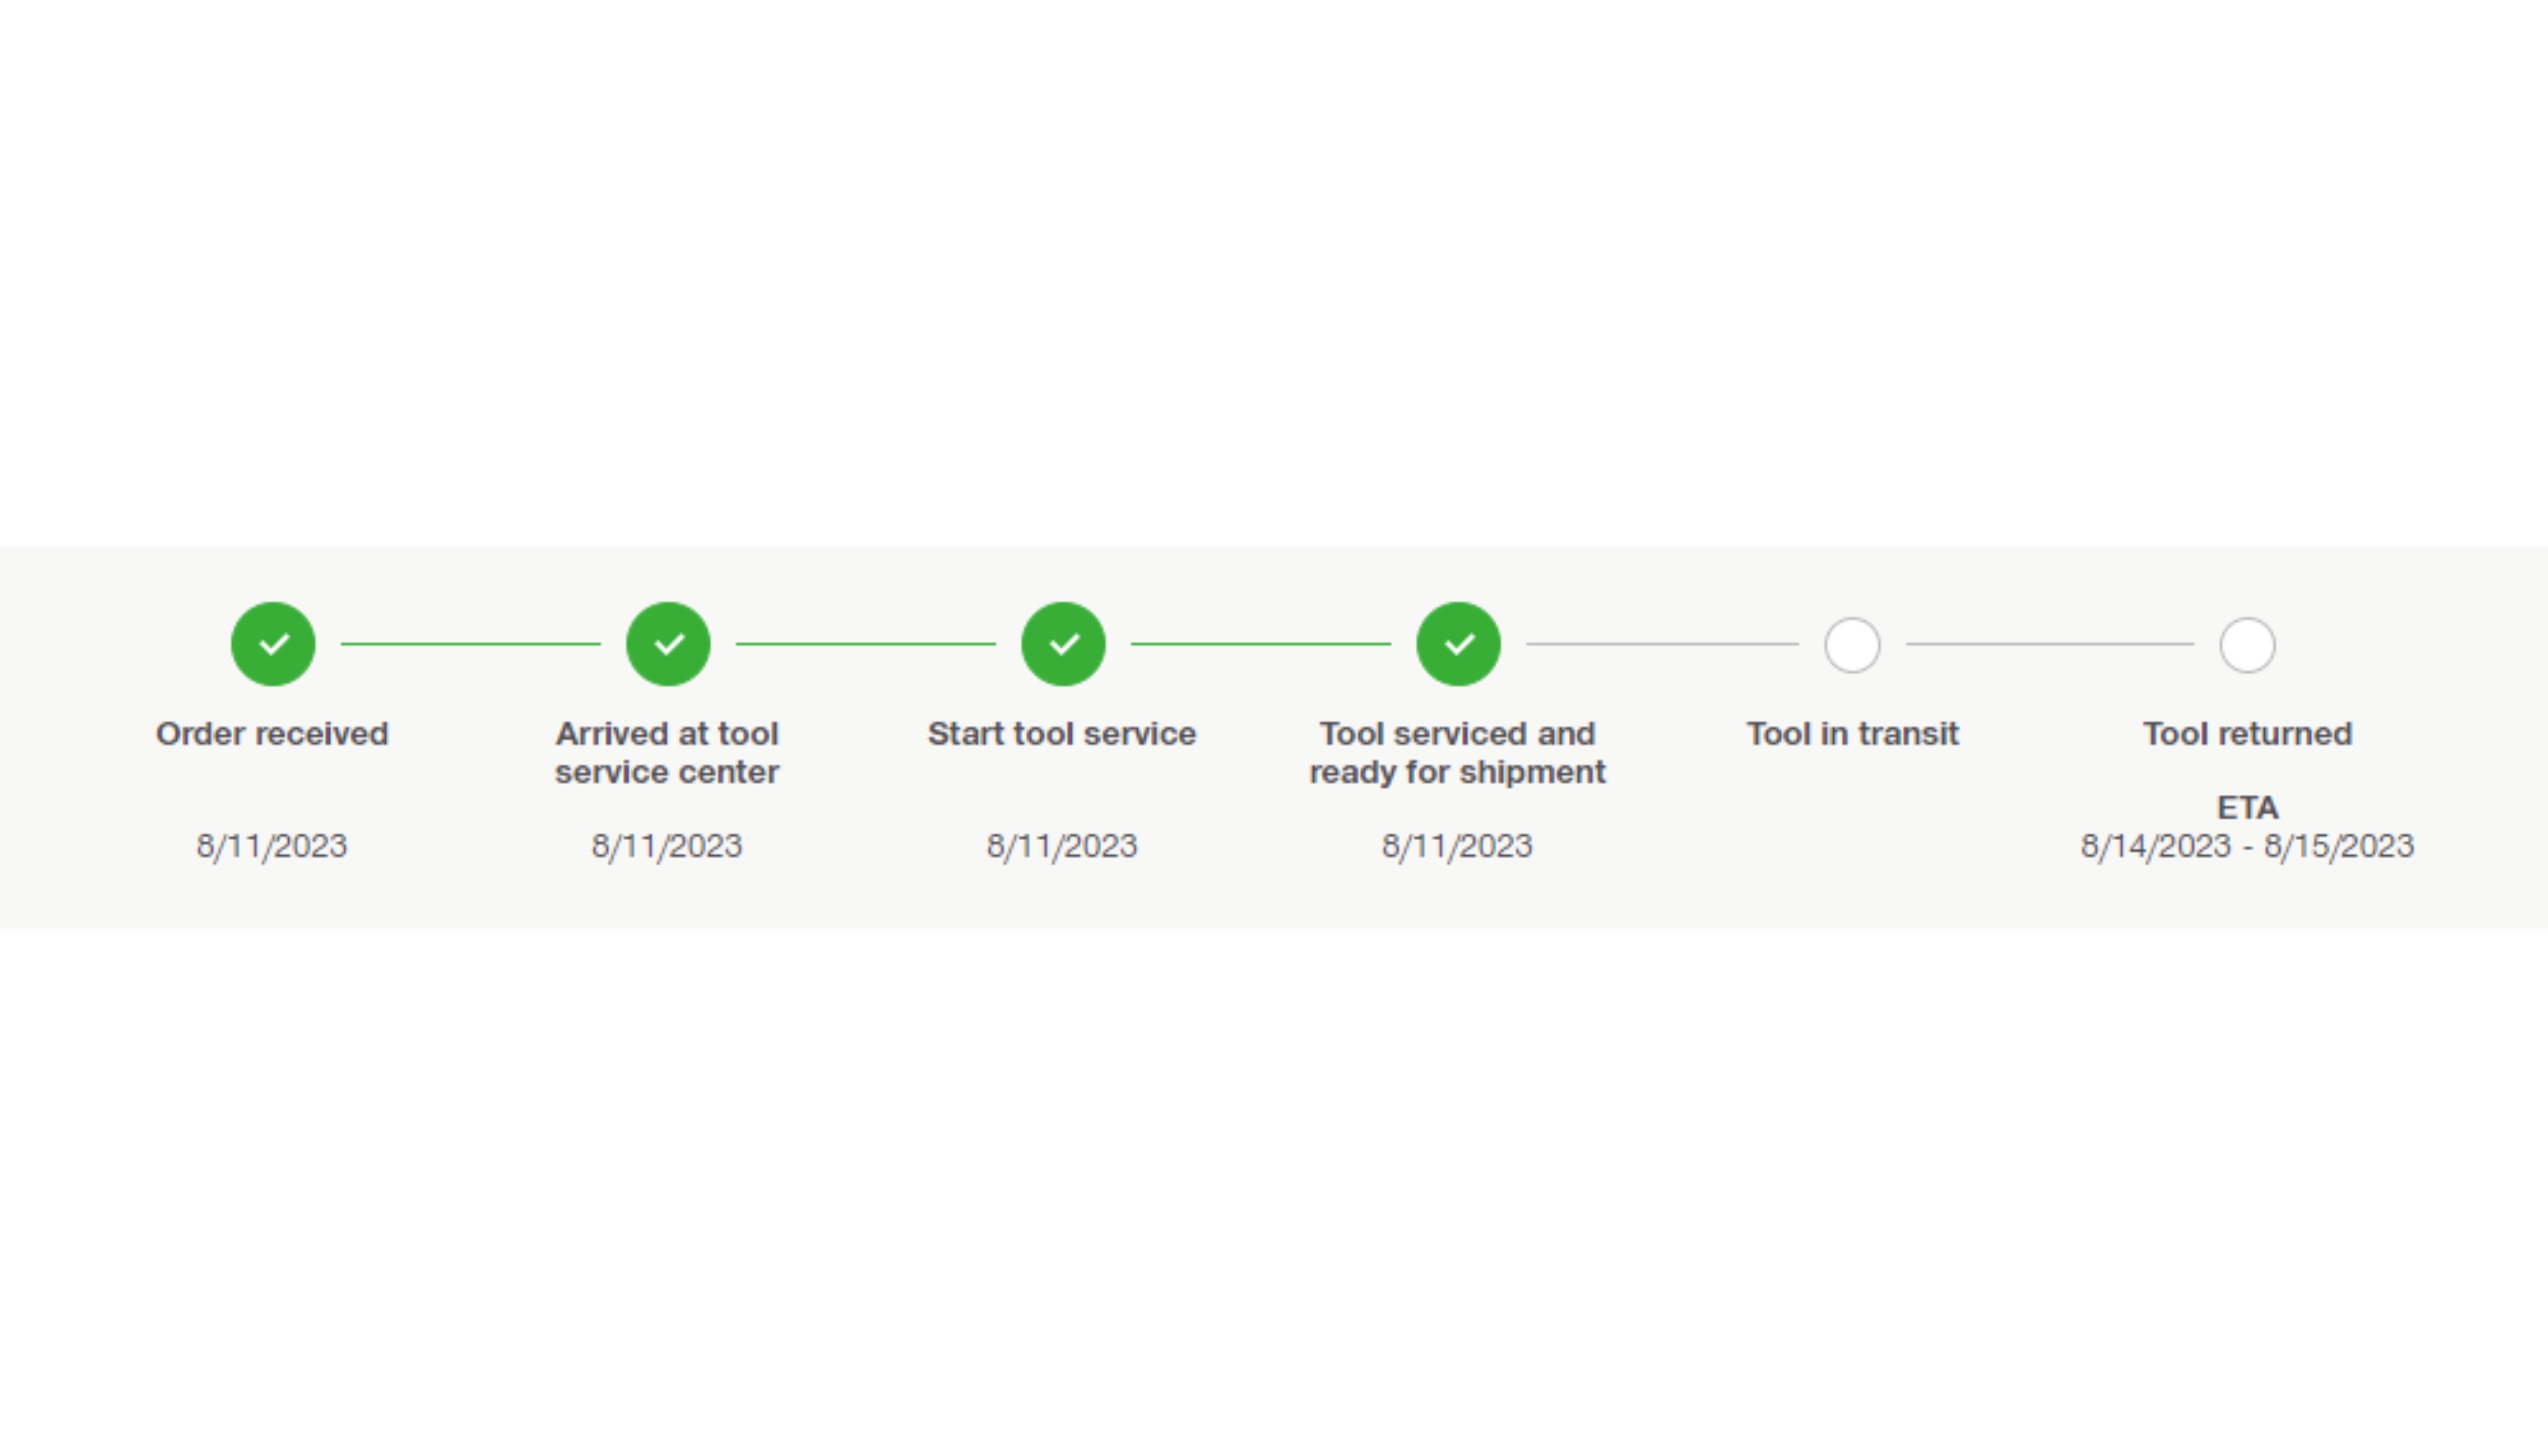
Task: Click the ETA date range 8/14/2023 - 8/15/2023
Action: pyautogui.click(x=2247, y=846)
